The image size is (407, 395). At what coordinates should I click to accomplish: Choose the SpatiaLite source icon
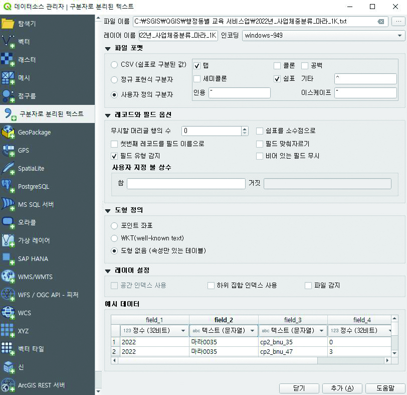coord(8,168)
